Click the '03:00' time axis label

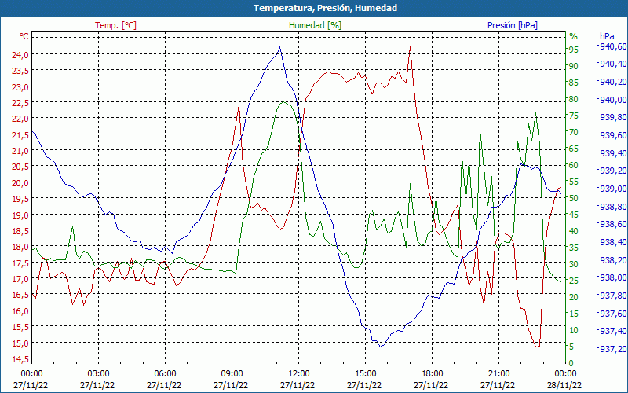click(x=98, y=373)
